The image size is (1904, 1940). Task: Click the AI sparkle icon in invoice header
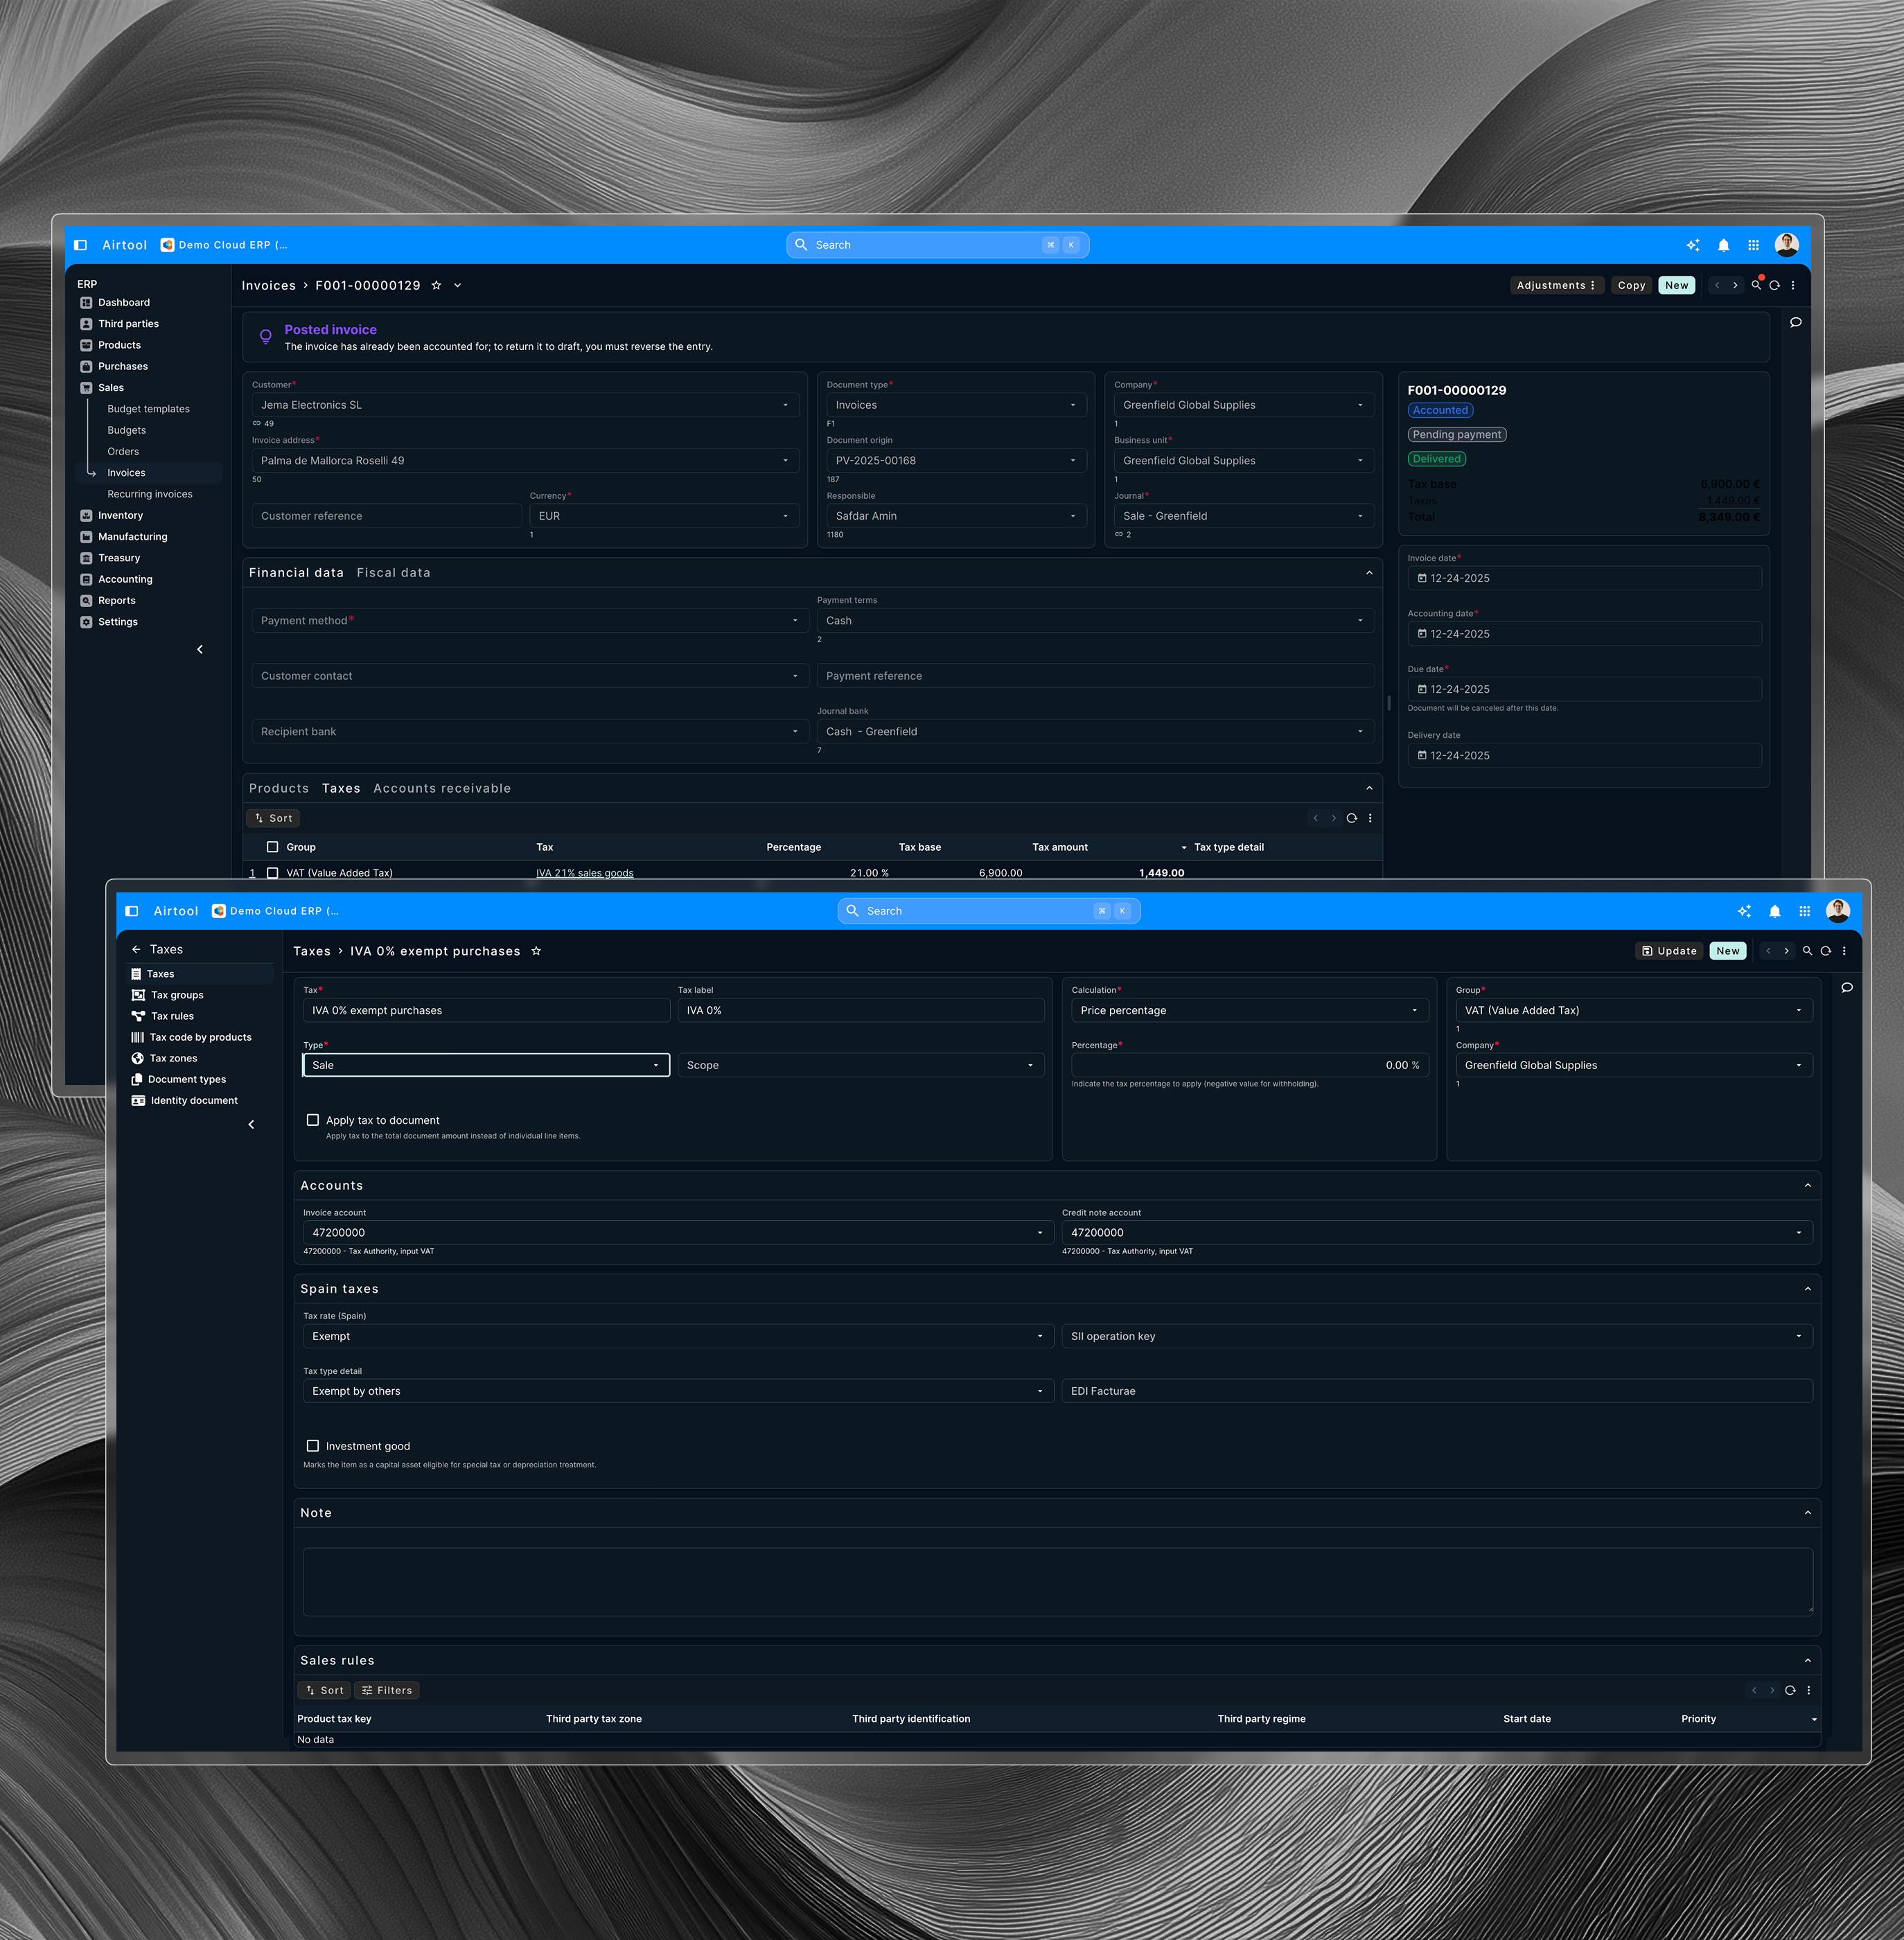[x=1693, y=245]
